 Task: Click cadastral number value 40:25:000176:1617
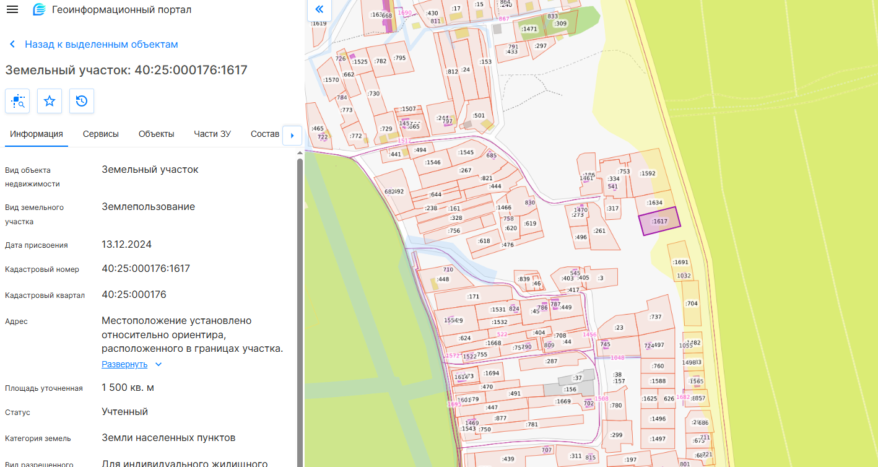tap(146, 269)
